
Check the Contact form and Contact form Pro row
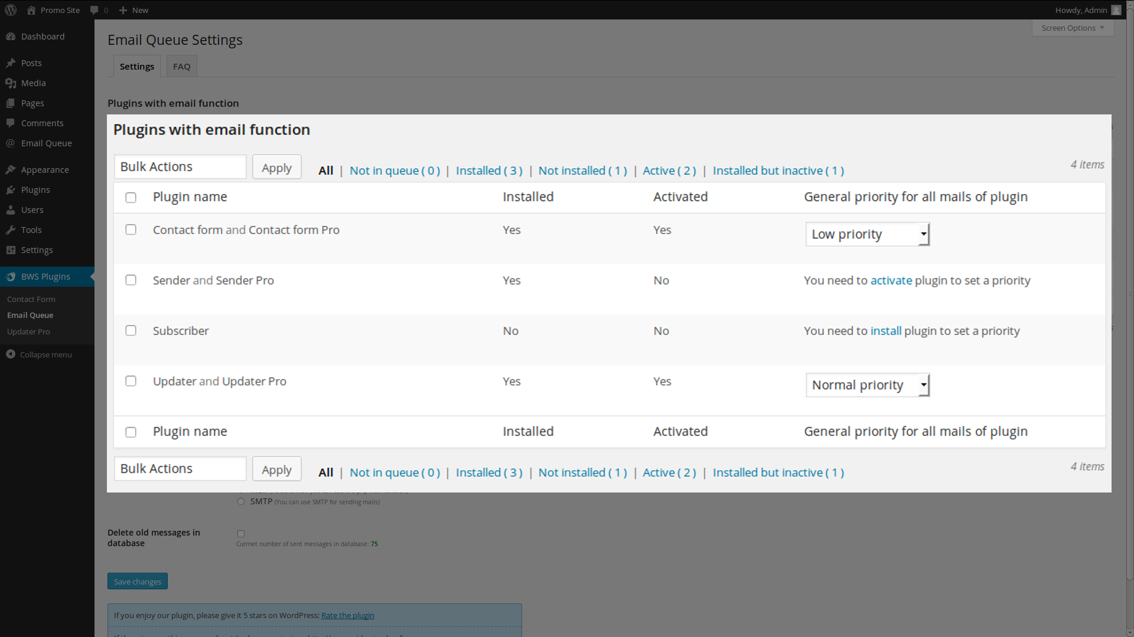131,229
